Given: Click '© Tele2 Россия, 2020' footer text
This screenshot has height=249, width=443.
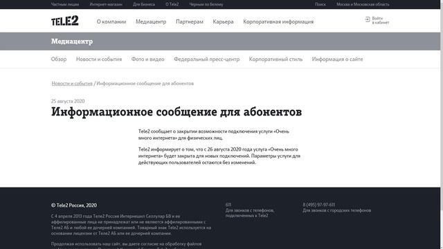Looking at the screenshot, I should pos(74,205).
